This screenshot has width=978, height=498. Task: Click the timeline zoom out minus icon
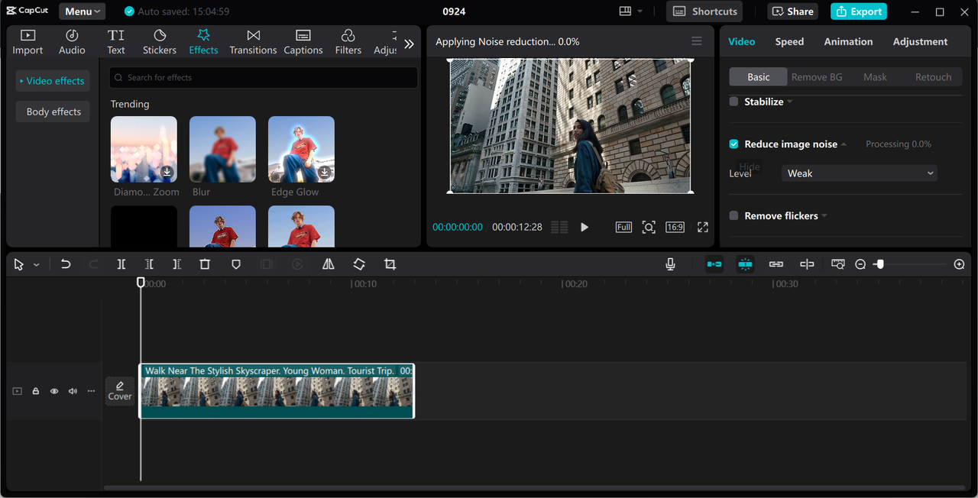(x=860, y=264)
